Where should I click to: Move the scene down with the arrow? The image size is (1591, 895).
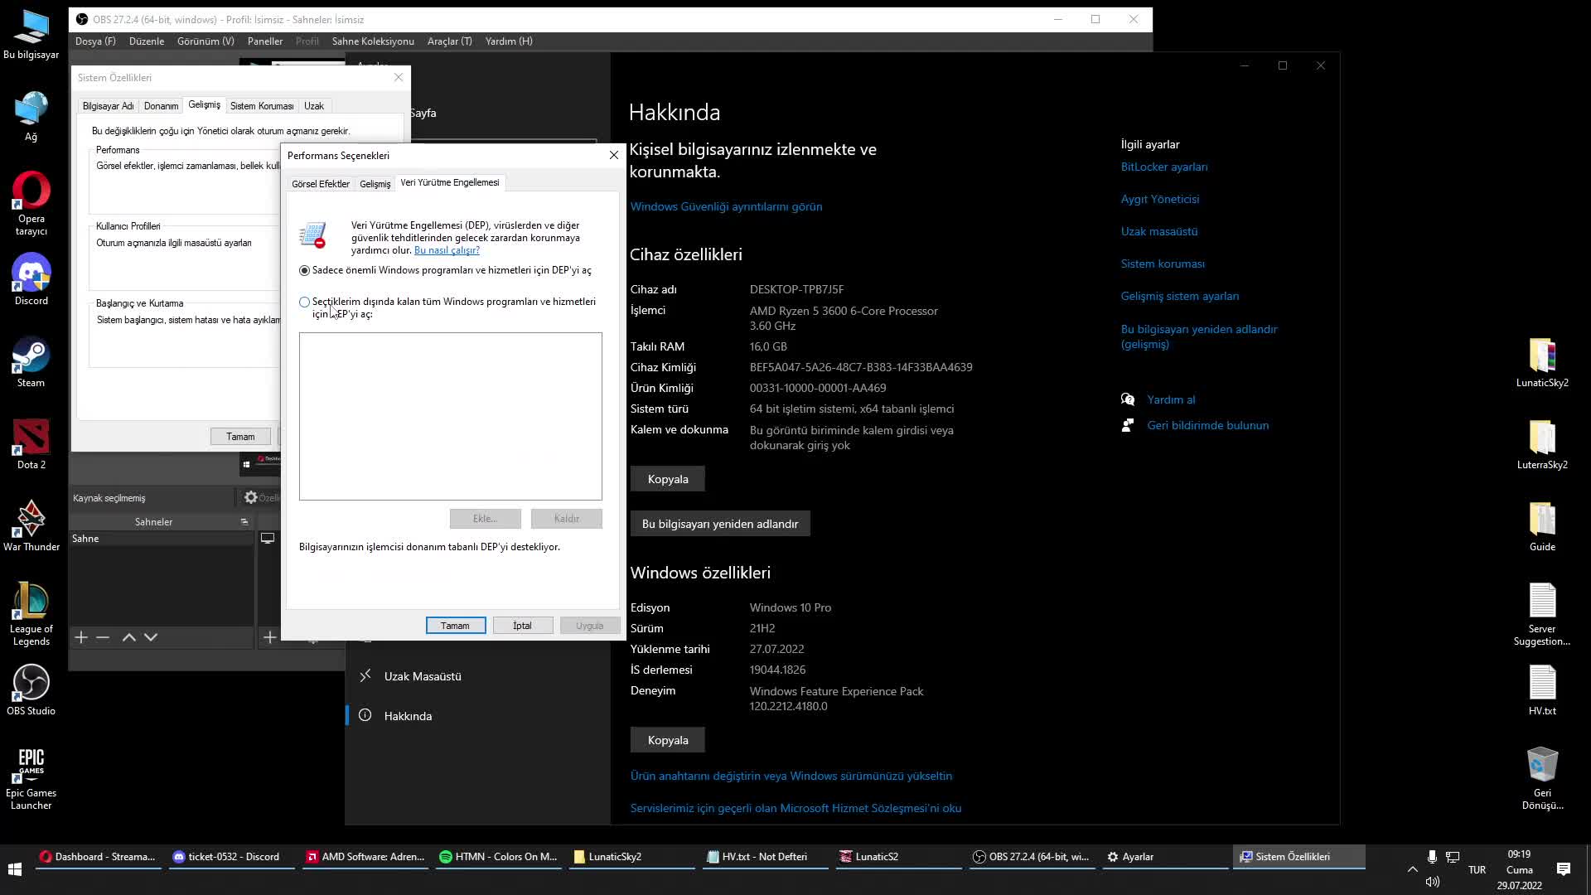[x=151, y=637]
